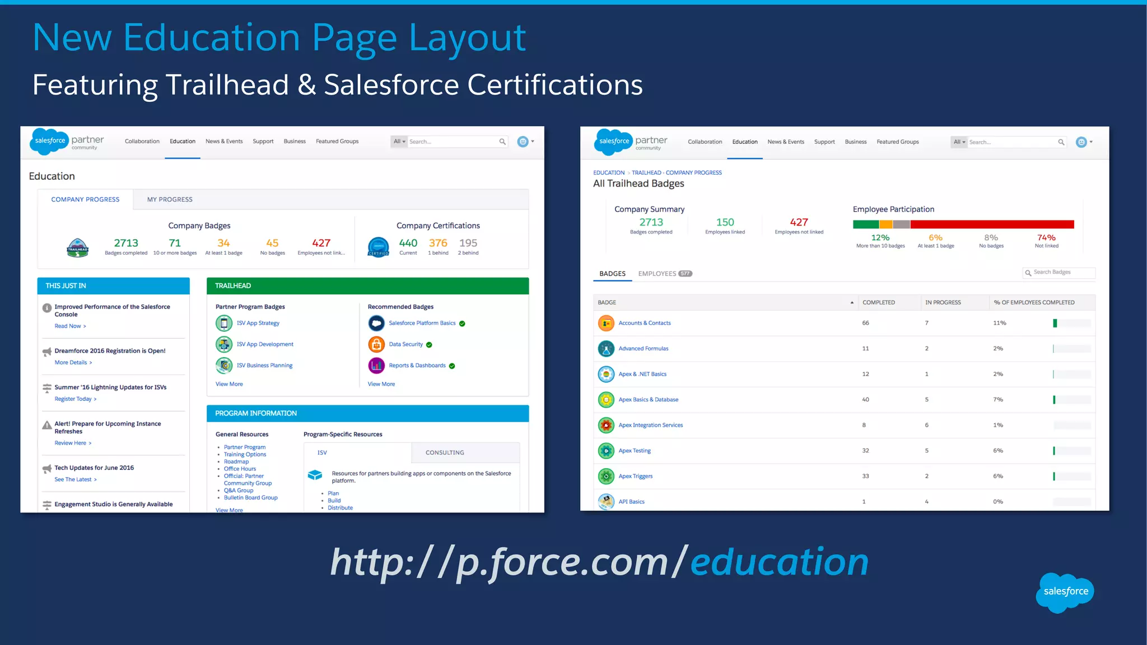Open user avatar menu in right window

click(1084, 142)
